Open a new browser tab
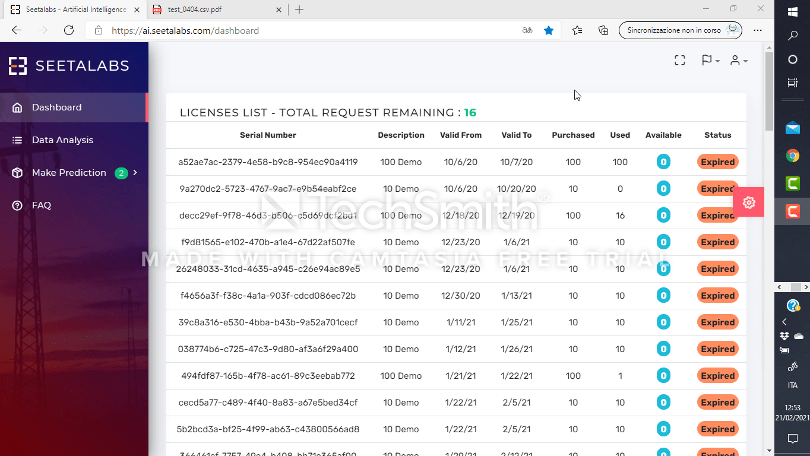 tap(299, 9)
